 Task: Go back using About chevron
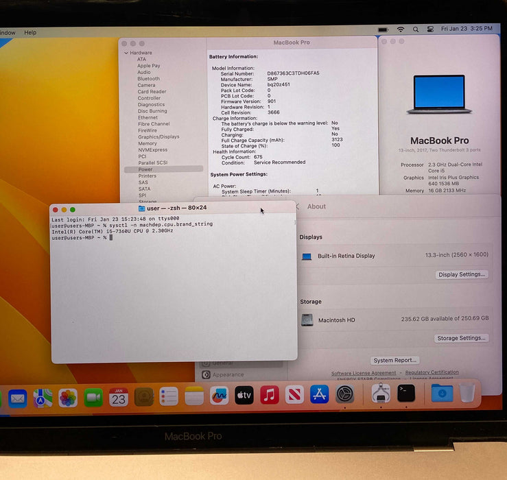298,206
